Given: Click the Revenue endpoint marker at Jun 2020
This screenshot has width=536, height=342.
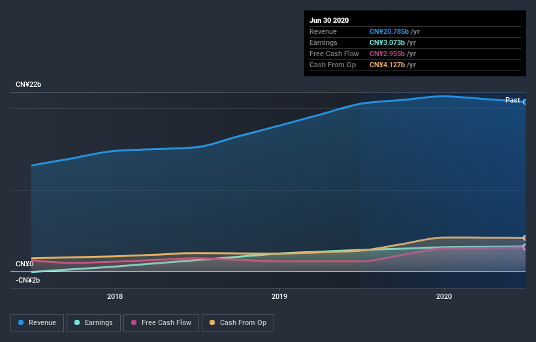Looking at the screenshot, I should [x=525, y=102].
